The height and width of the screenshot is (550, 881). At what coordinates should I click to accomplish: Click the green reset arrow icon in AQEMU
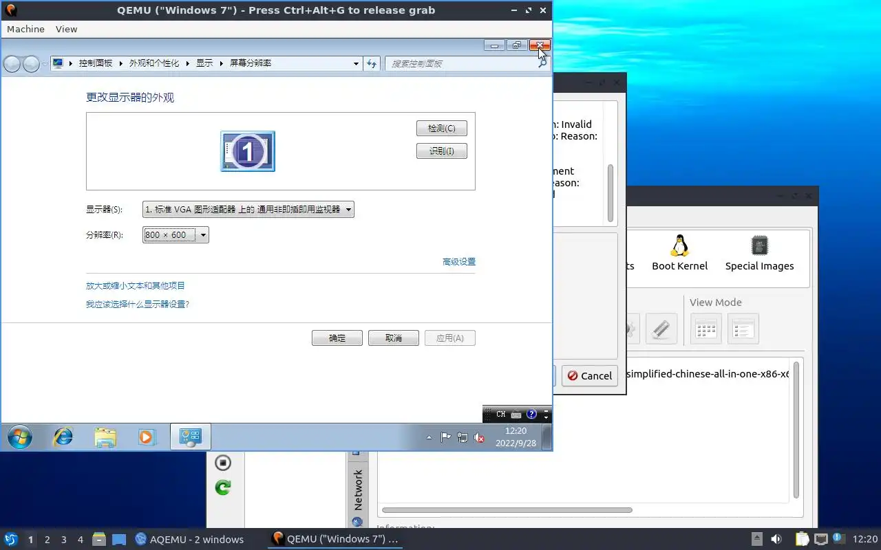click(x=222, y=487)
